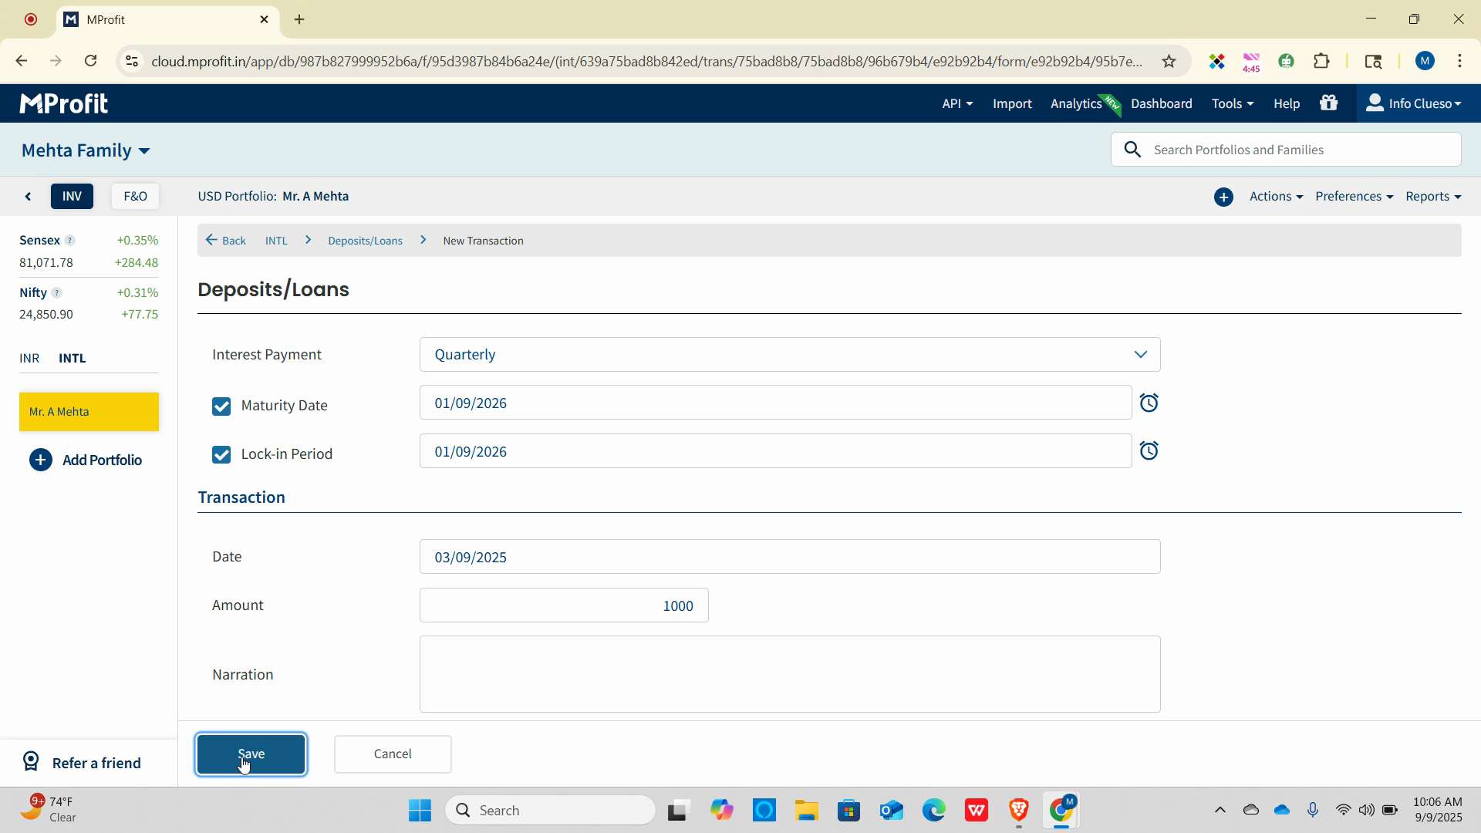Uncheck the Lock-in Period checkbox
This screenshot has height=833, width=1481.
pyautogui.click(x=221, y=454)
